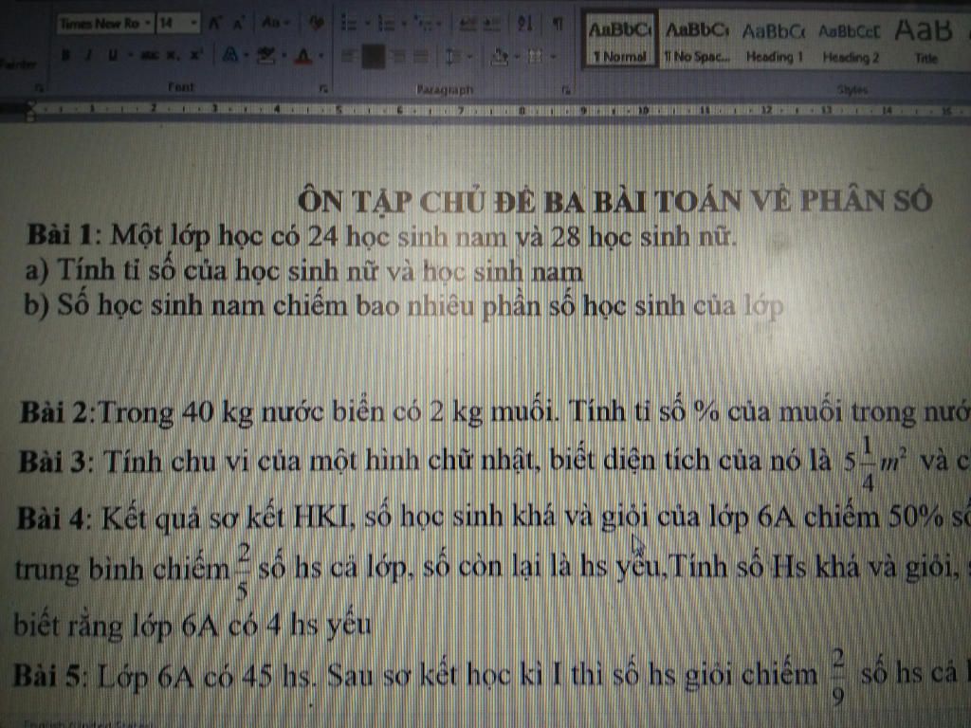
Task: Justify the paragraph text
Action: tap(421, 57)
